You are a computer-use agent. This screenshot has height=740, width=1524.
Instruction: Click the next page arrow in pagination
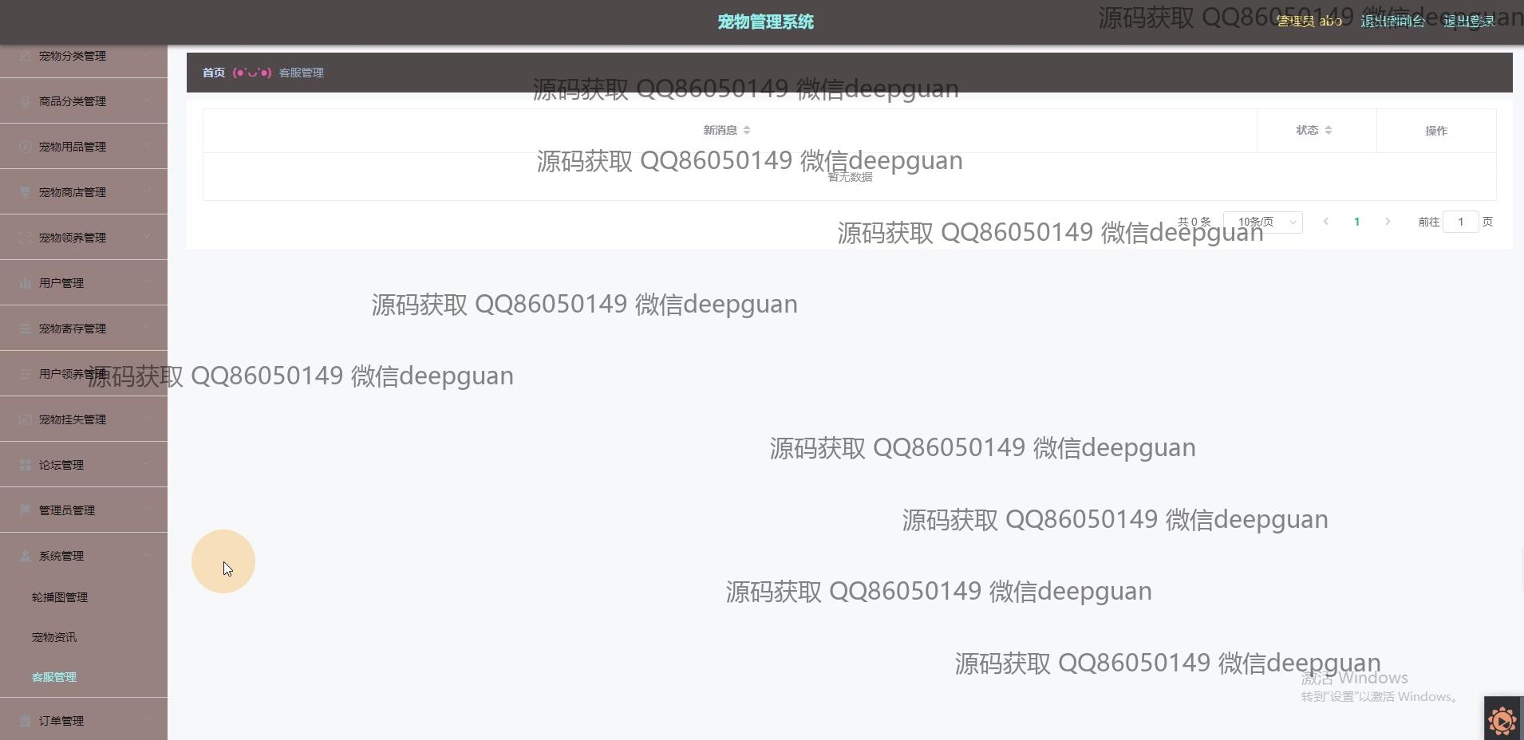[x=1388, y=222]
